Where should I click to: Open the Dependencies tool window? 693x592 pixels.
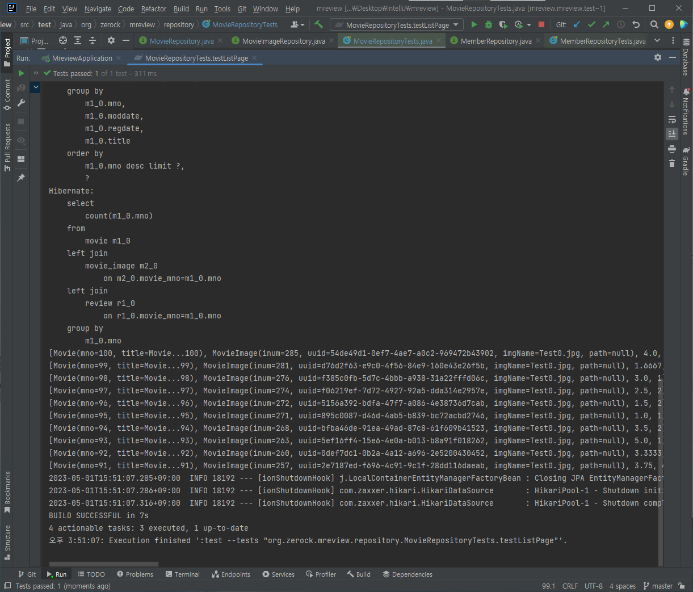(408, 574)
